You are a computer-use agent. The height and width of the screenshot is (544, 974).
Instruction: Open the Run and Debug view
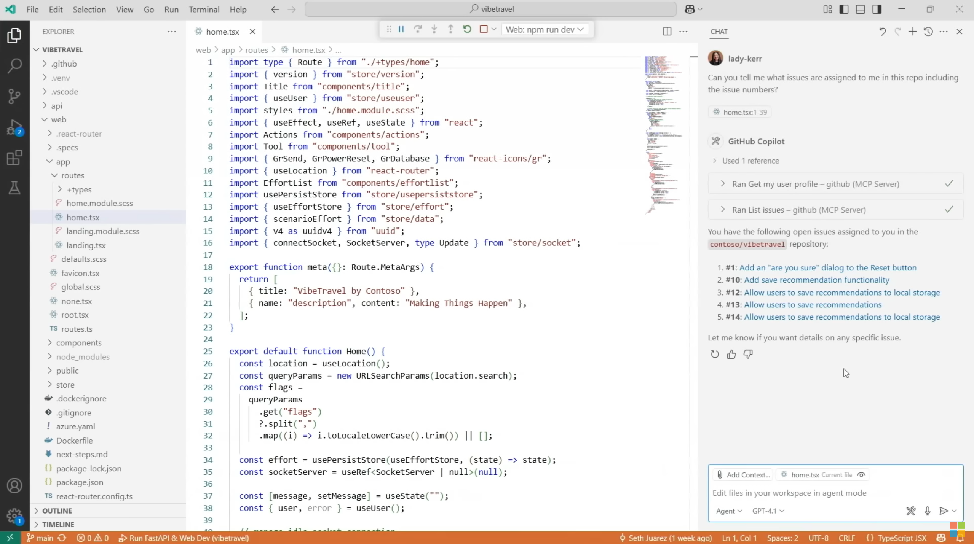[14, 127]
